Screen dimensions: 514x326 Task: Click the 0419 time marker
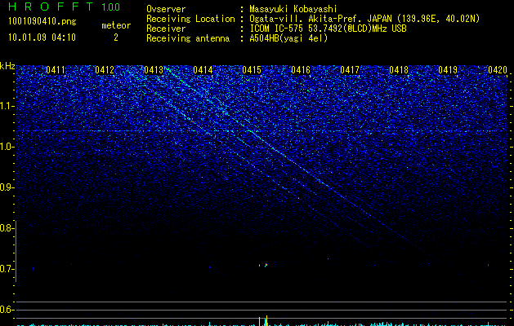pyautogui.click(x=448, y=70)
